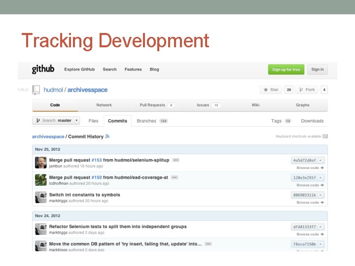This screenshot has height=266, width=355.
Task: Click Keyboard shortcuts available text
Action: (298, 136)
